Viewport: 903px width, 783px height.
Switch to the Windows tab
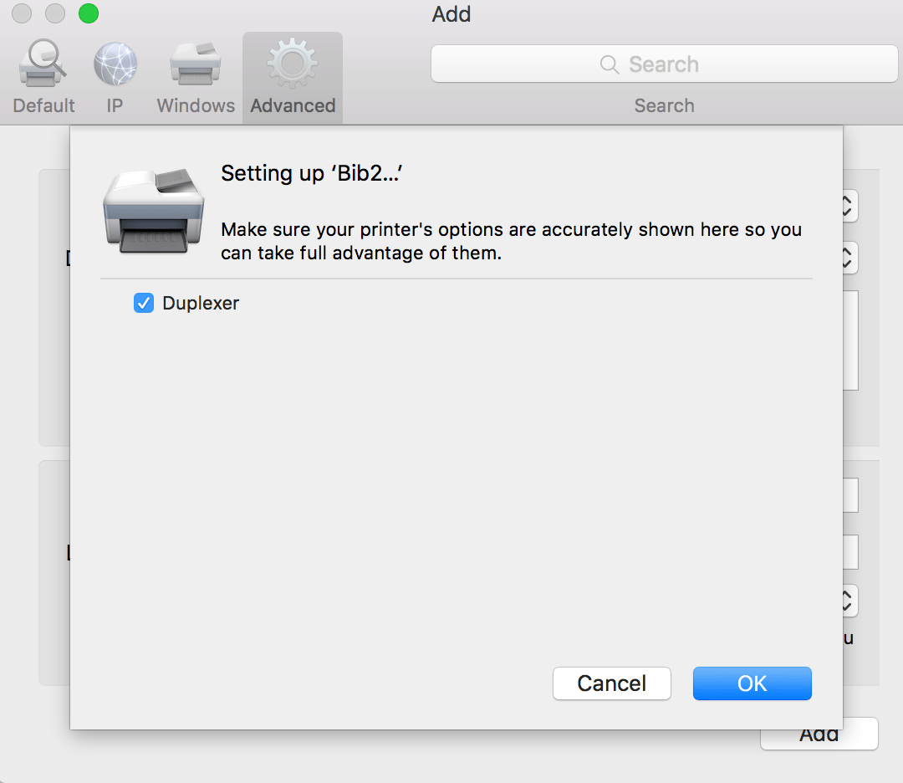[x=195, y=77]
